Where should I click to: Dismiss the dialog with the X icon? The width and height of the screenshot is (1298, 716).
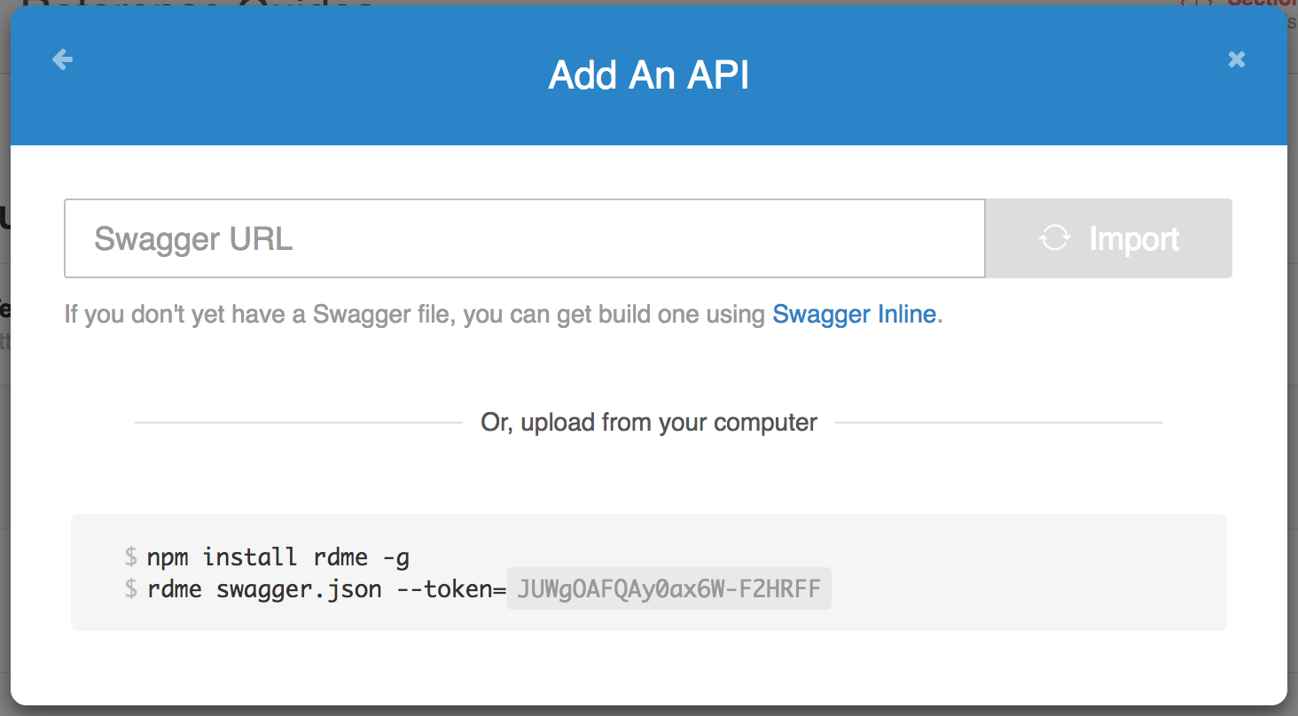pos(1236,58)
